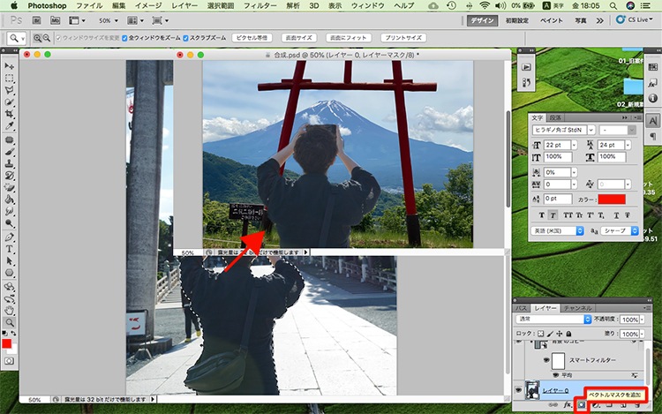
Task: Enable All Caps text style
Action: pos(568,215)
